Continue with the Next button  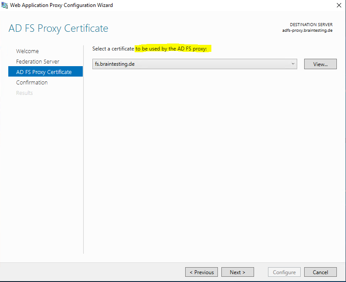[237, 272]
